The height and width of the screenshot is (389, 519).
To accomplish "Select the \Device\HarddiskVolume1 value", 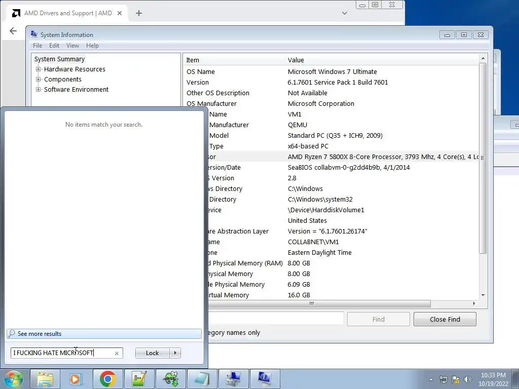I will tap(326, 210).
